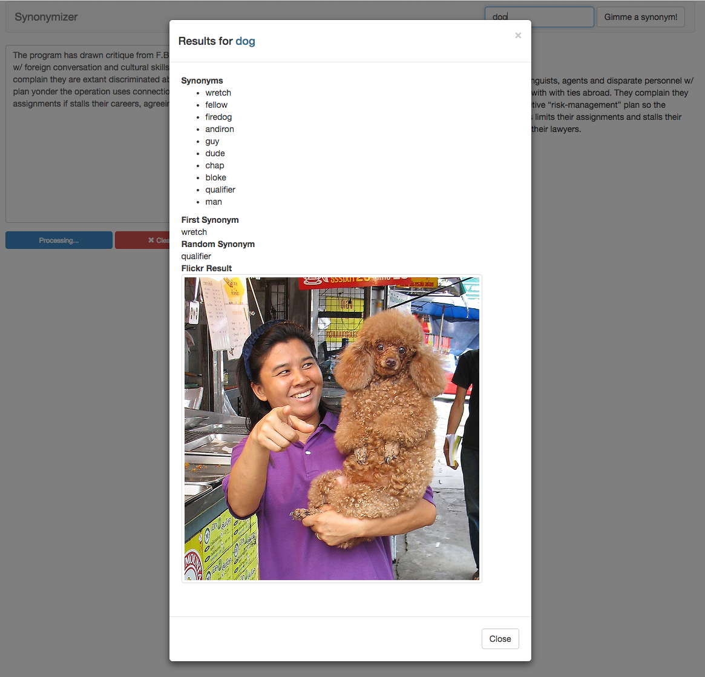Click the Random Synonym result qualifier
705x677 pixels.
tap(196, 256)
